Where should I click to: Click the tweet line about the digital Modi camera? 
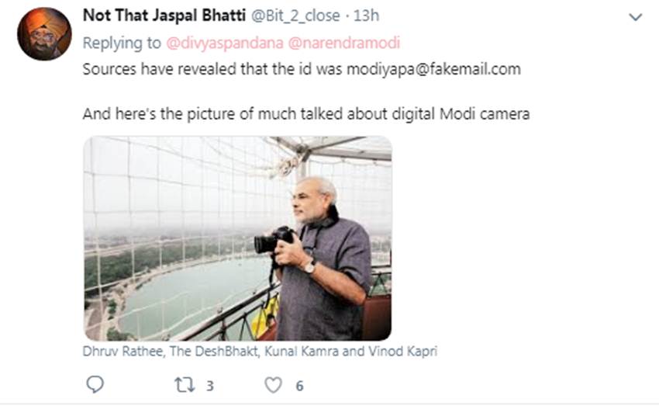coord(305,113)
